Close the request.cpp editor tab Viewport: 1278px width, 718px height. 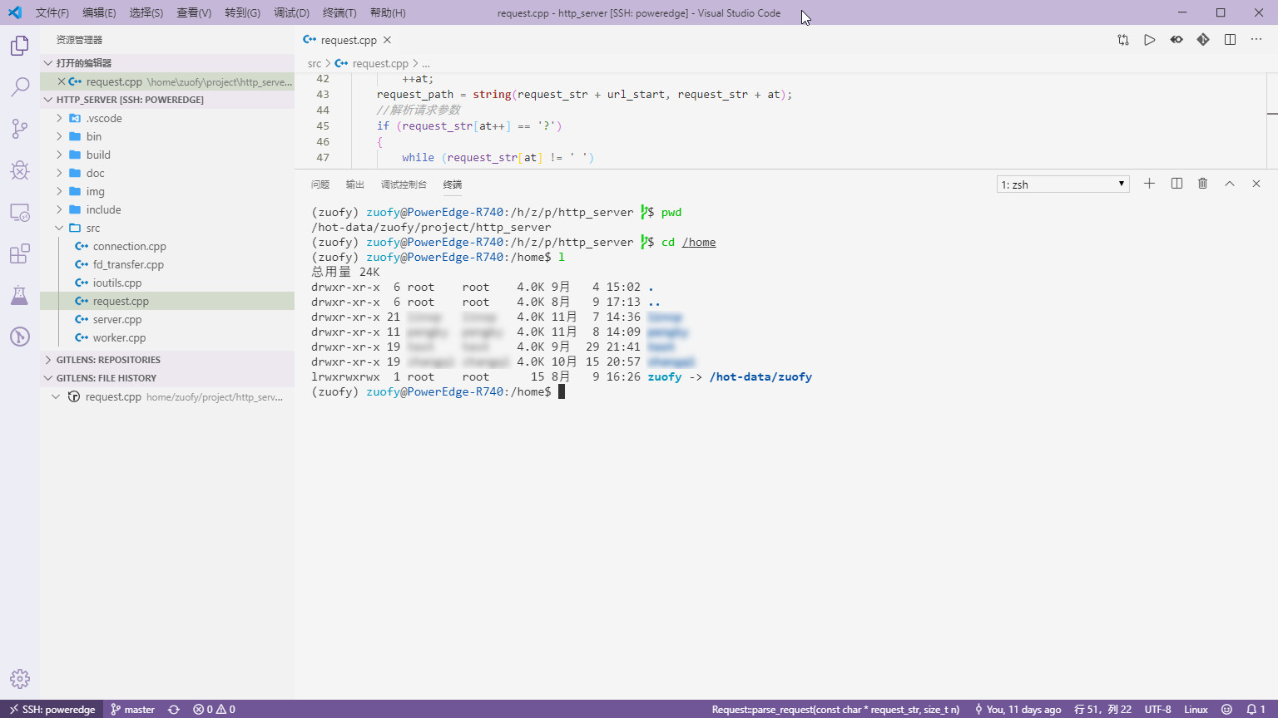tap(387, 40)
